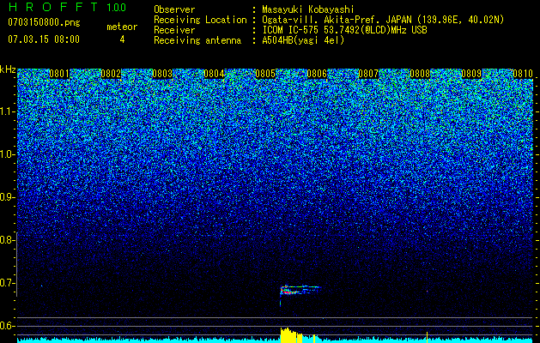540x343 pixels.
Task: Click the meteor label
Action: click(122, 27)
